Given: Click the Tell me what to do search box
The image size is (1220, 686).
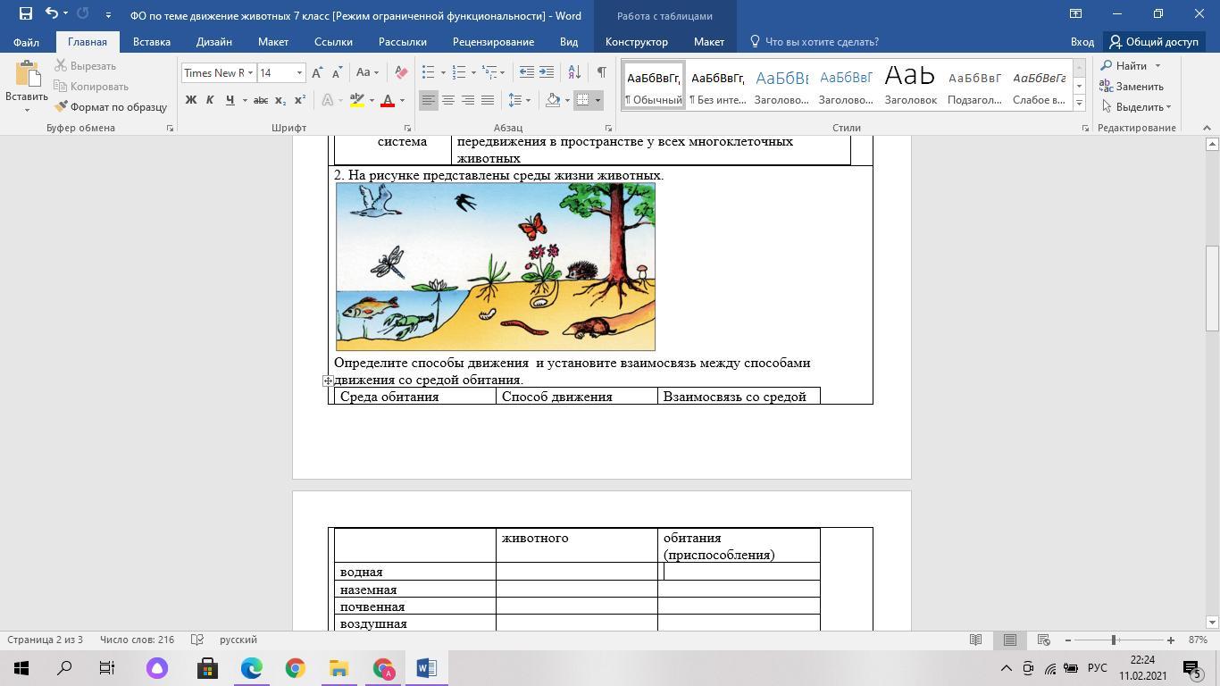Looking at the screenshot, I should point(814,42).
